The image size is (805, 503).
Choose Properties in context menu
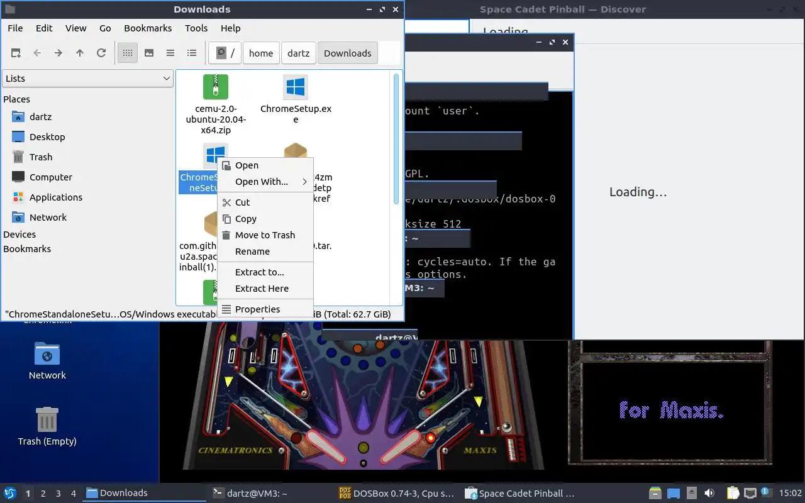pyautogui.click(x=265, y=309)
